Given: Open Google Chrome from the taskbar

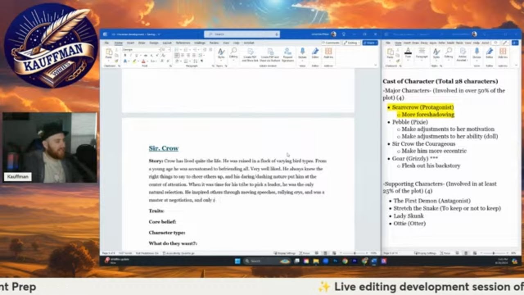Looking at the screenshot, I should 345,261.
